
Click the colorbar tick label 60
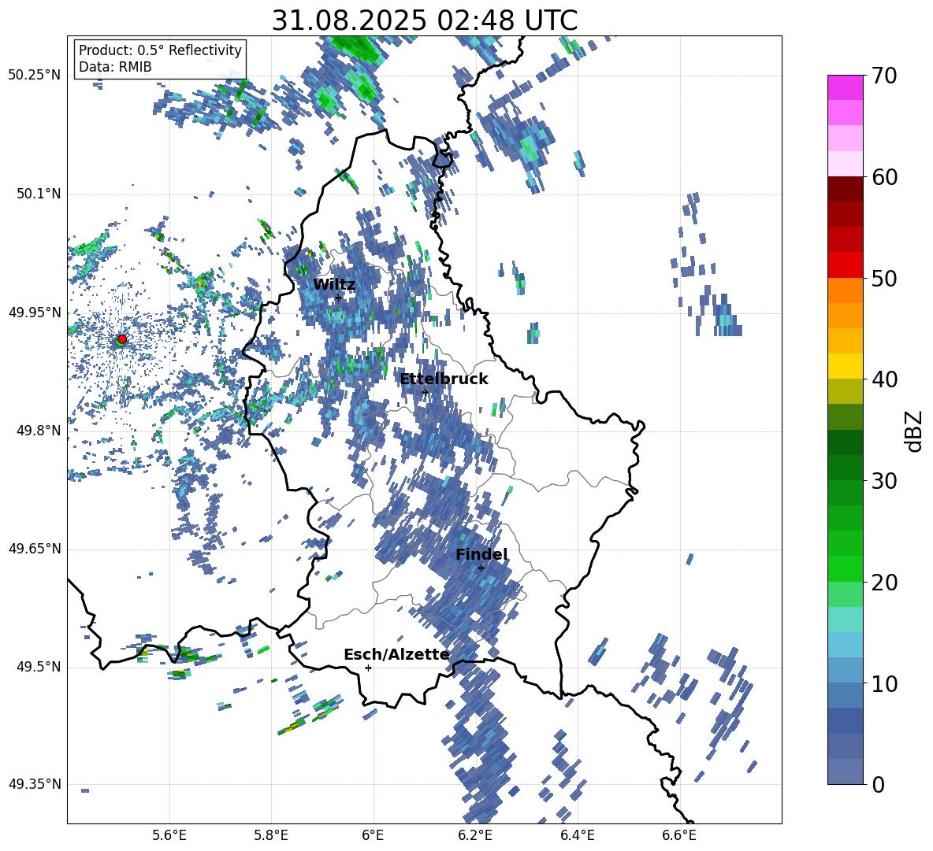pyautogui.click(x=884, y=177)
